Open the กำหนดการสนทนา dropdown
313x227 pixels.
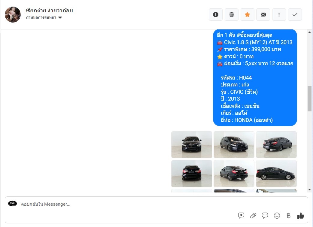click(x=44, y=17)
